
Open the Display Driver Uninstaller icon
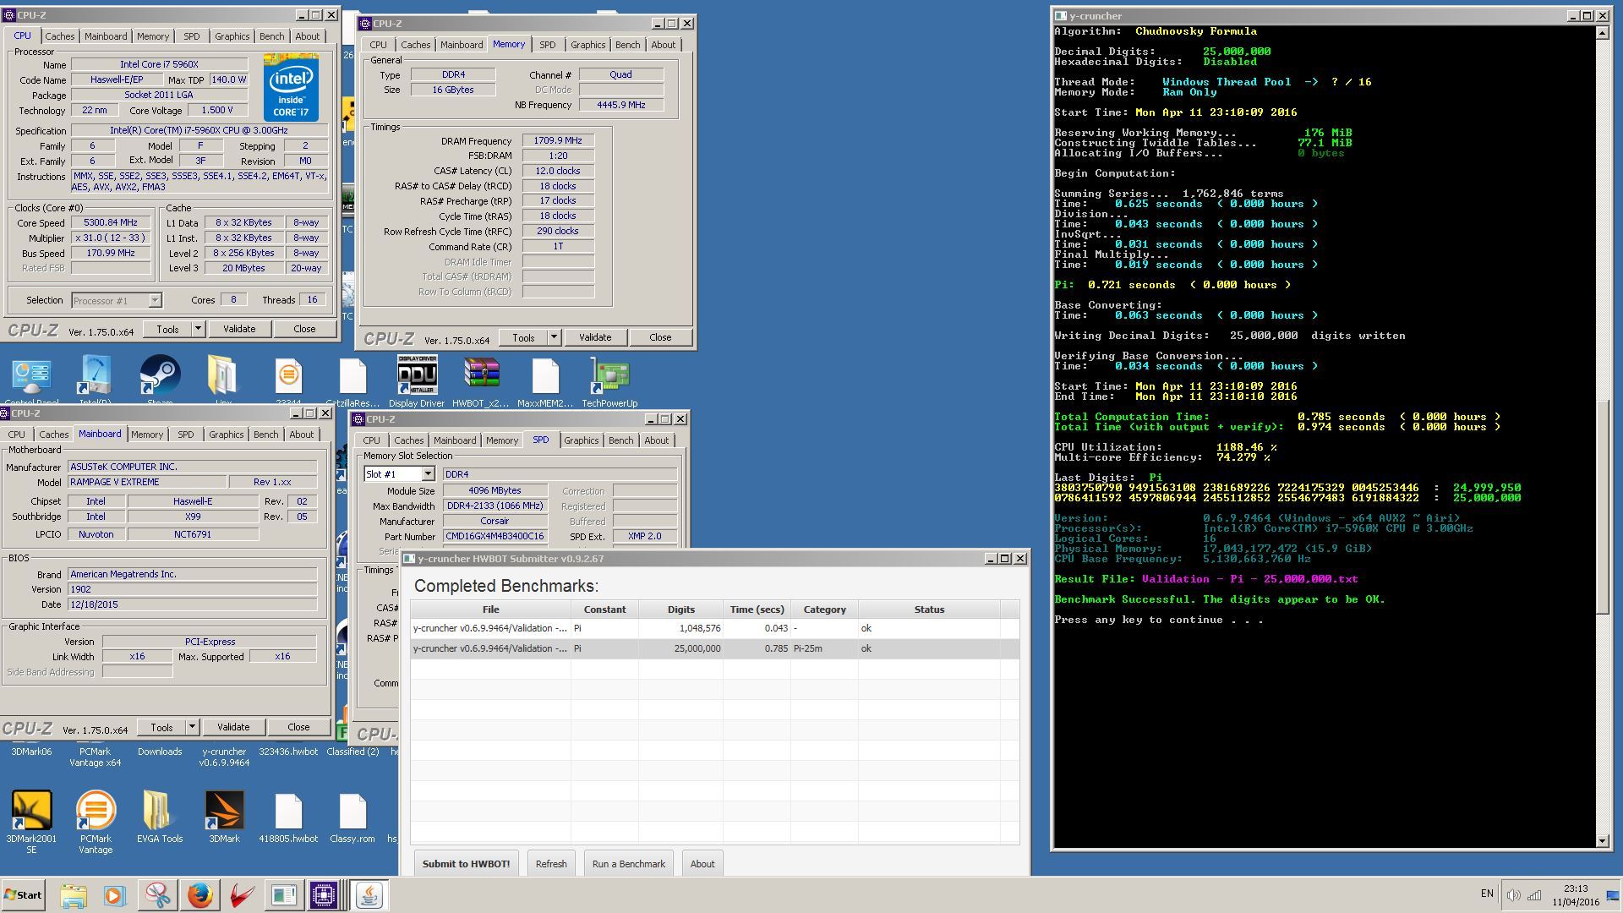[417, 380]
